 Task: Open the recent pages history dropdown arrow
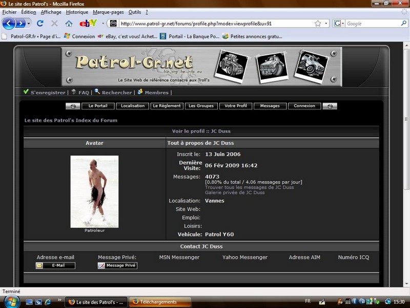(x=29, y=24)
